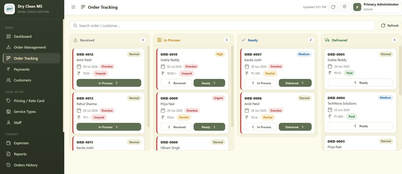Move ORD-0004 back to Ready

[x=360, y=126]
